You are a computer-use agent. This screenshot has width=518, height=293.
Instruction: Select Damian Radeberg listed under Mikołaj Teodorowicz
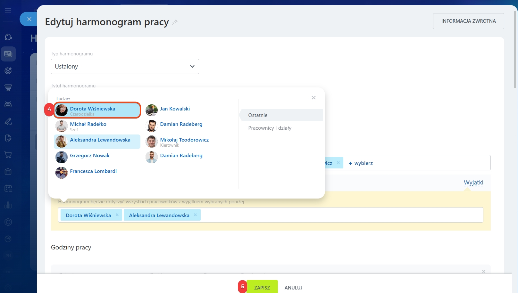pyautogui.click(x=187, y=157)
